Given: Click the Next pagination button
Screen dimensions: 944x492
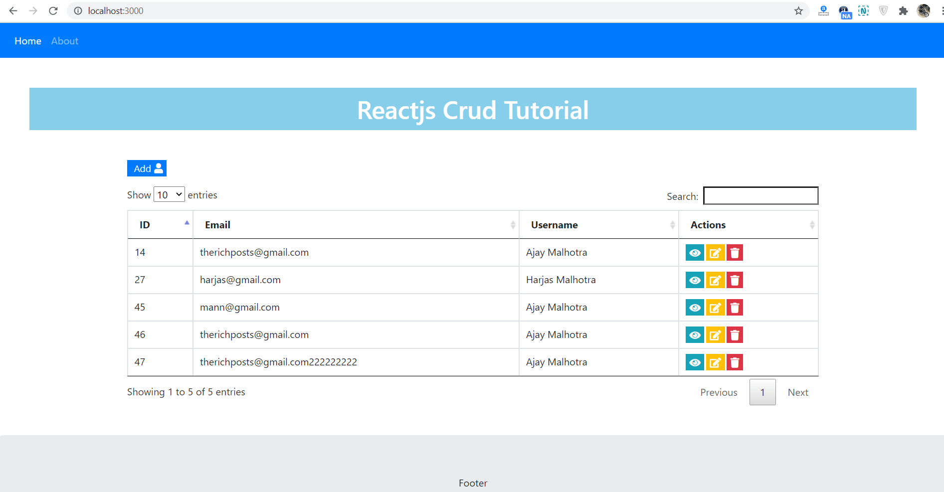Looking at the screenshot, I should (x=797, y=392).
